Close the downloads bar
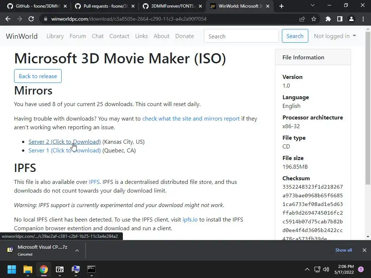Image resolution: width=371 pixels, height=278 pixels. coord(364,250)
